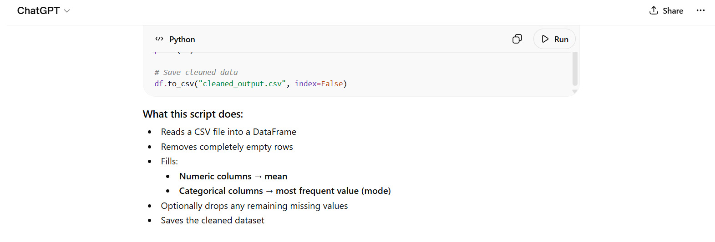Viewport: 715px width, 242px height.
Task: Copy the Python code block
Action: click(517, 39)
